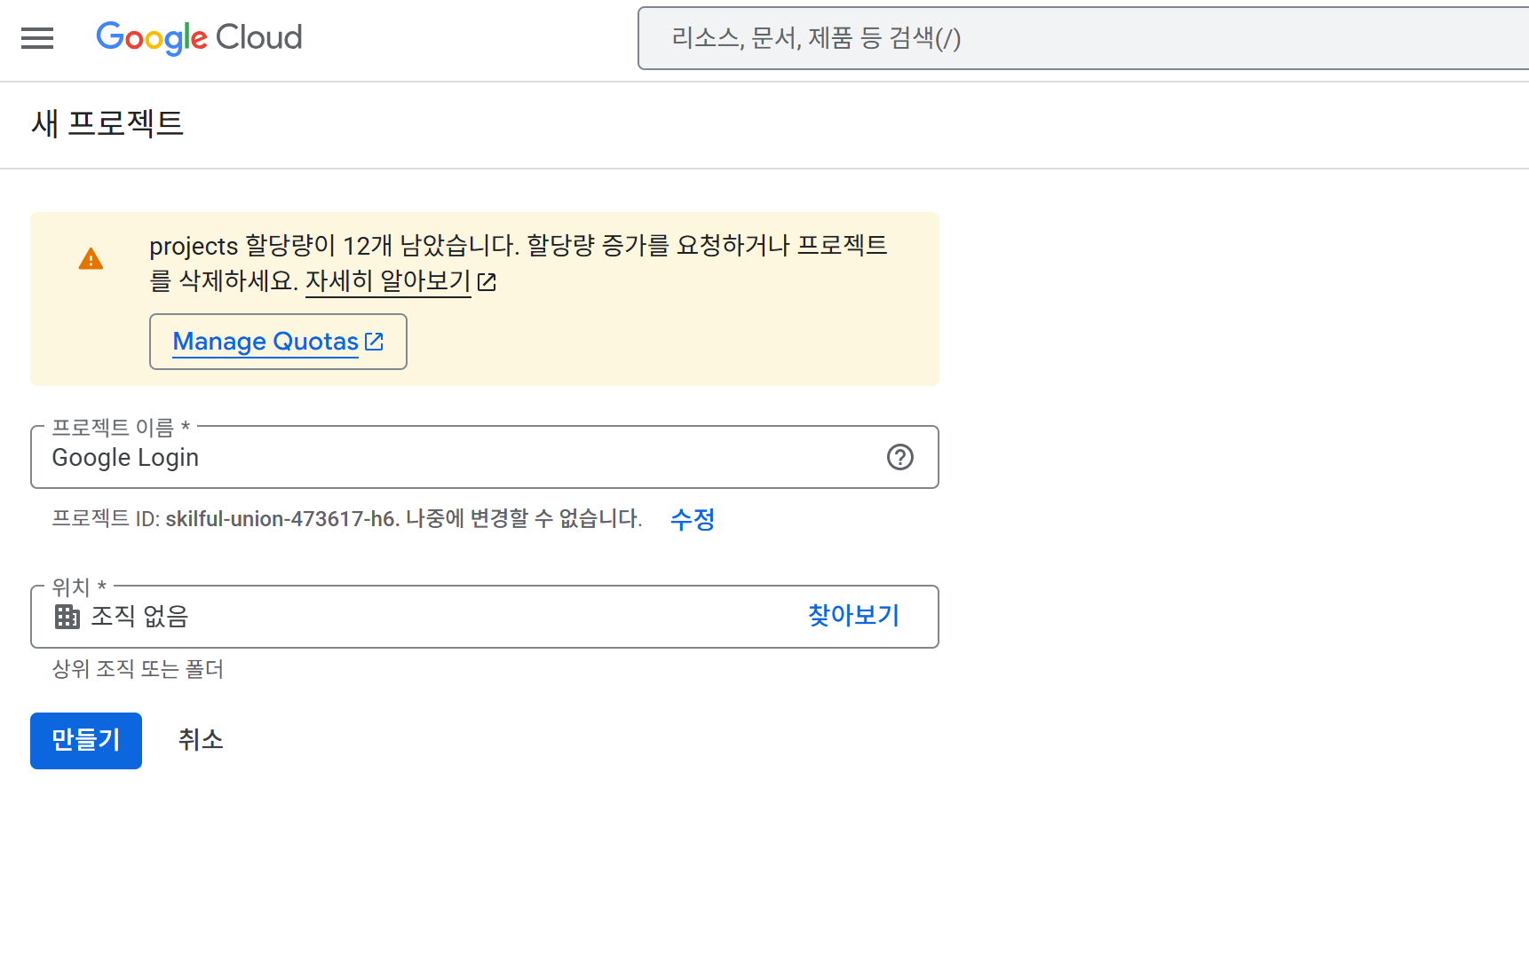Select the Google Login project name text
This screenshot has height=953, width=1529.
(125, 458)
